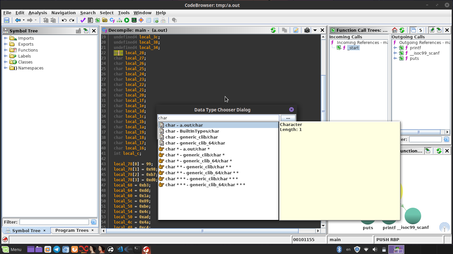Screen dimensions: 453x254
Task: Click the blue Go Back arrow
Action: coord(18,20)
